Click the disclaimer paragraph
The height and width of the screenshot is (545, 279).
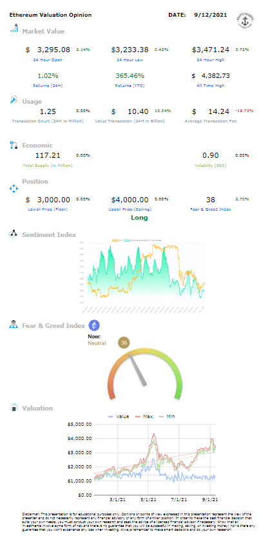tap(139, 521)
